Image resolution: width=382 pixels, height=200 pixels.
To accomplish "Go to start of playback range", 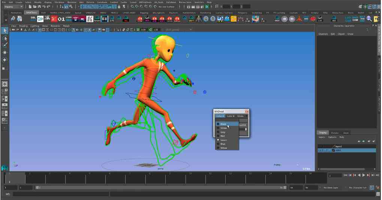I will point(346,175).
